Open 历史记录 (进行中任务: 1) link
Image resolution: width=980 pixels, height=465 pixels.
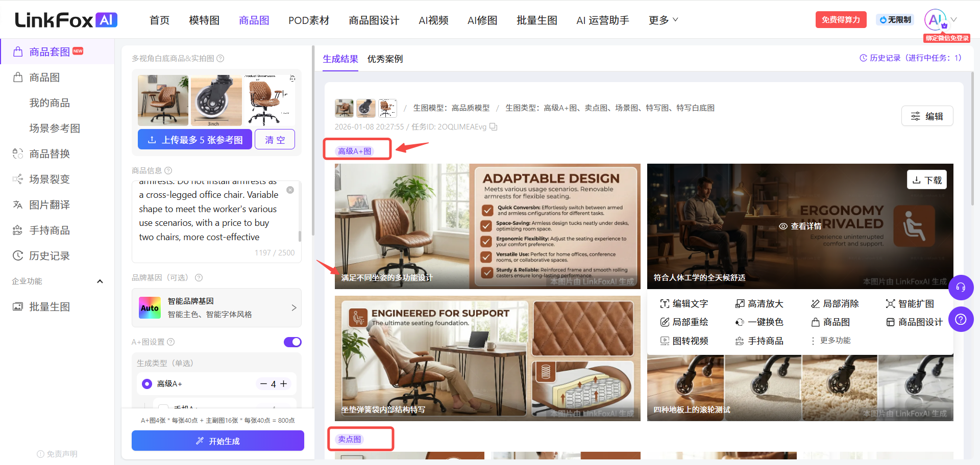point(911,58)
